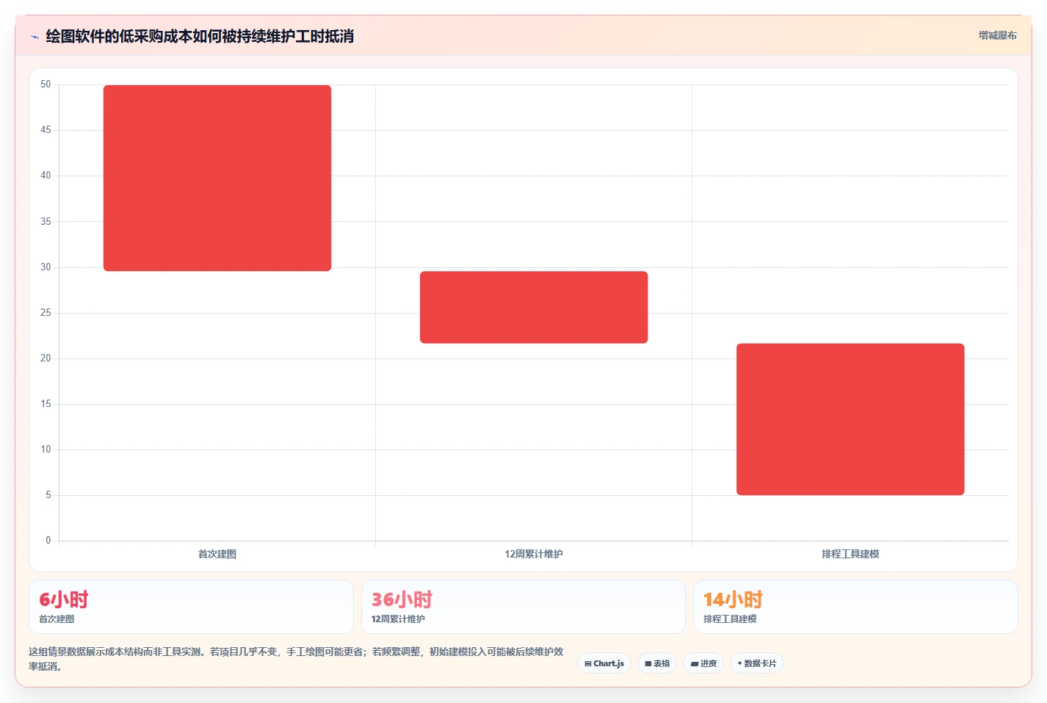This screenshot has height=703, width=1047.
Task: Click the 首次建图 x-axis label
Action: coord(217,554)
